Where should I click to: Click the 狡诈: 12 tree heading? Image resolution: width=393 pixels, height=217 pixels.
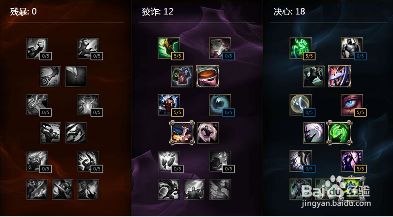[158, 11]
